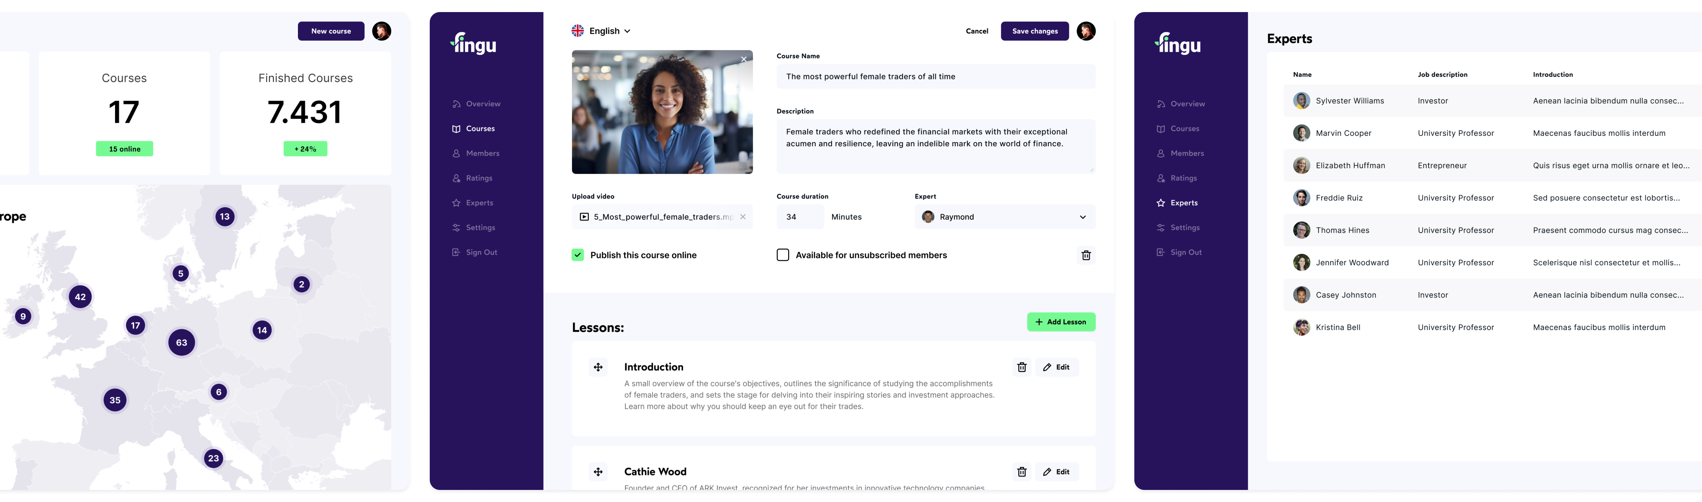The width and height of the screenshot is (1702, 502).
Task: Open the English language dropdown
Action: click(601, 31)
